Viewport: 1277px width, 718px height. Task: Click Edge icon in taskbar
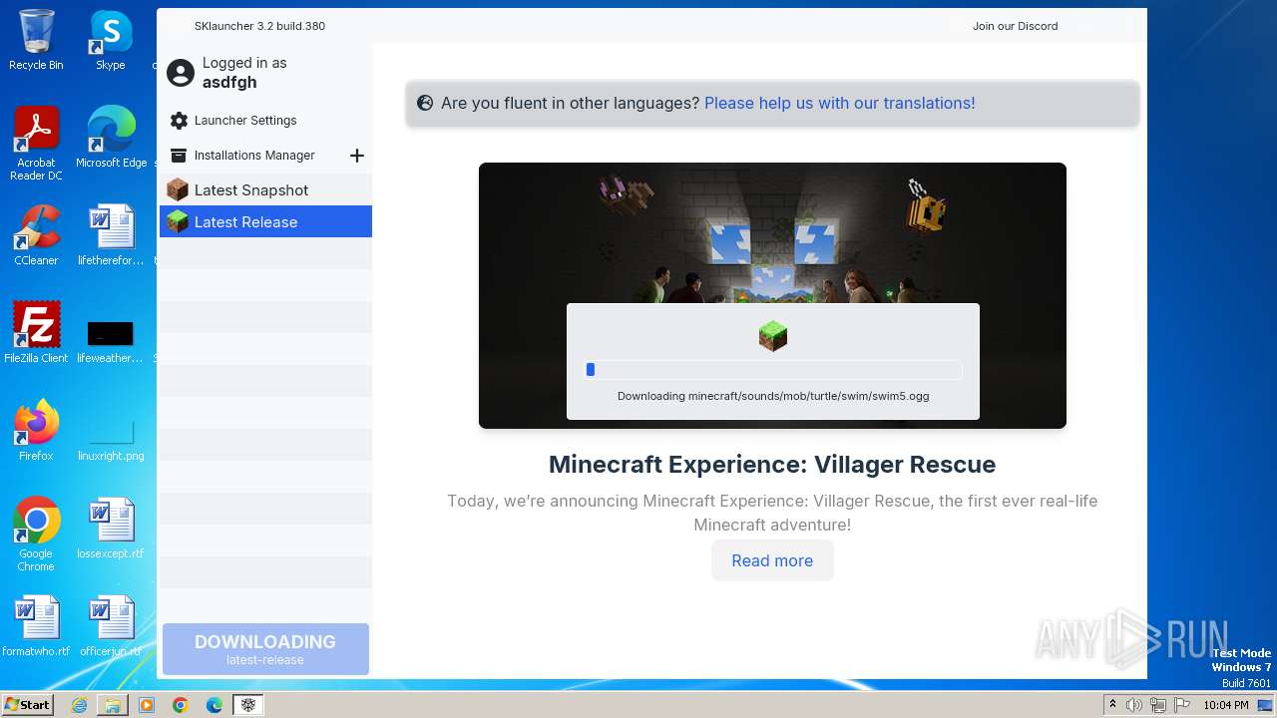(214, 705)
